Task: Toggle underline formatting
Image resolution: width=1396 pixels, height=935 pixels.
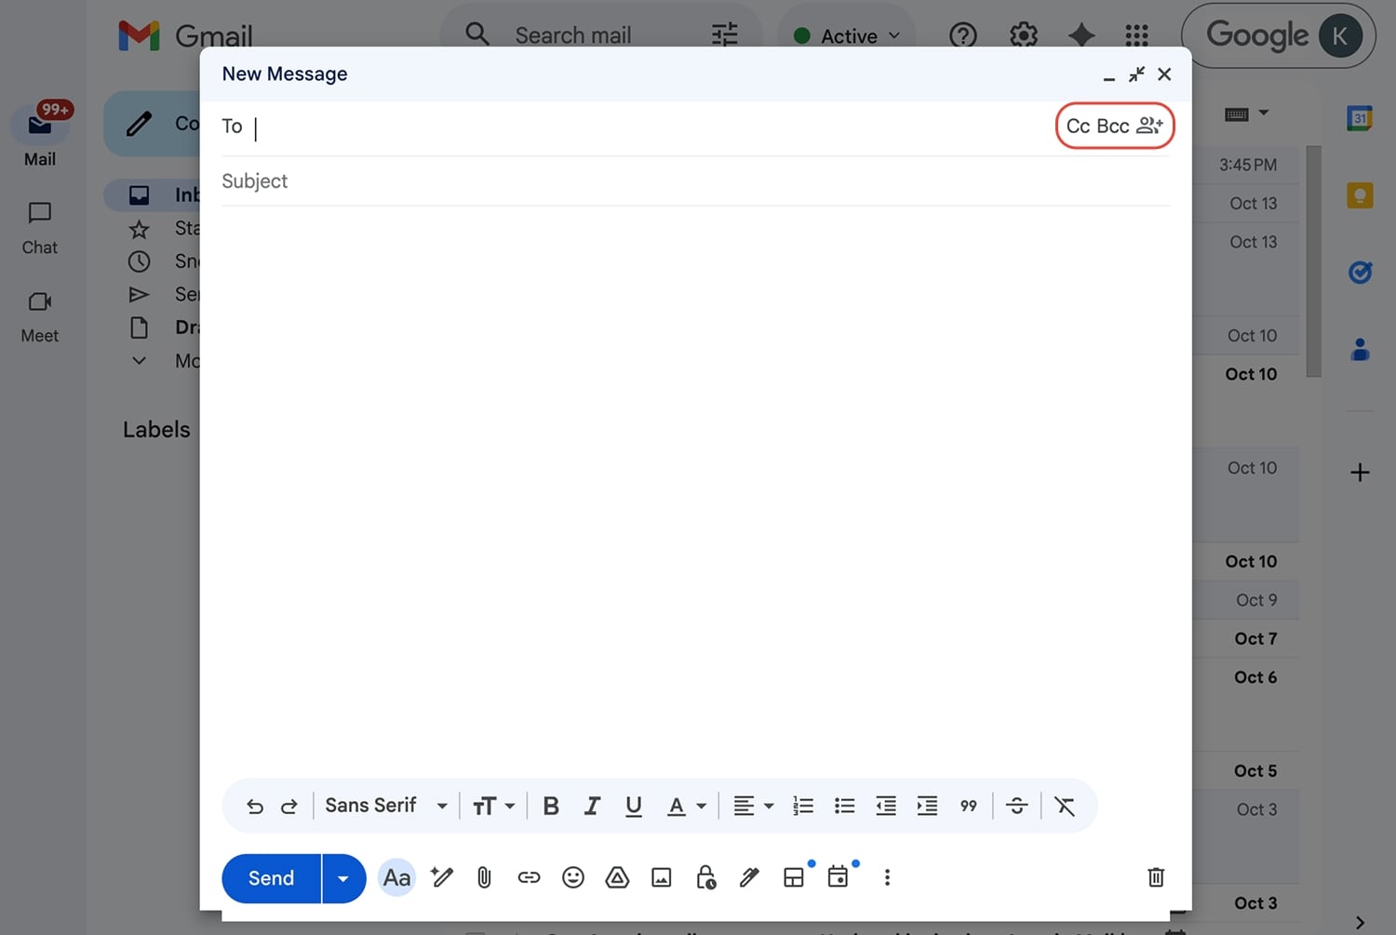Action: (634, 806)
